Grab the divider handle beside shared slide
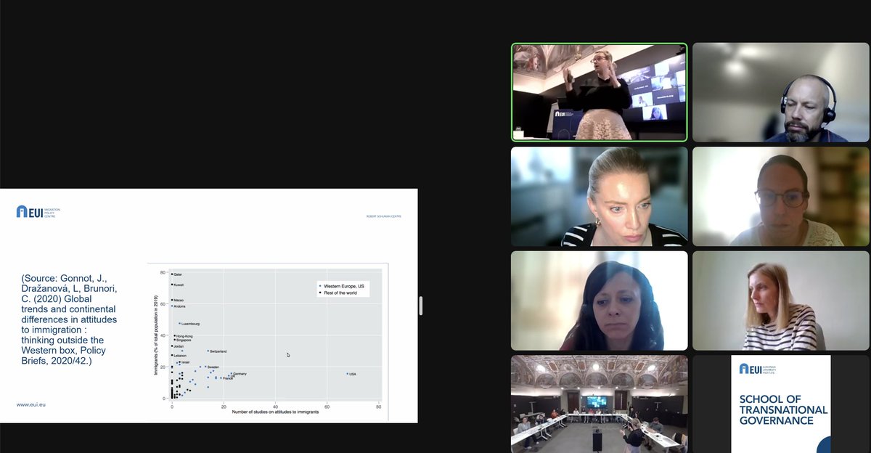The width and height of the screenshot is (871, 453). coord(420,306)
